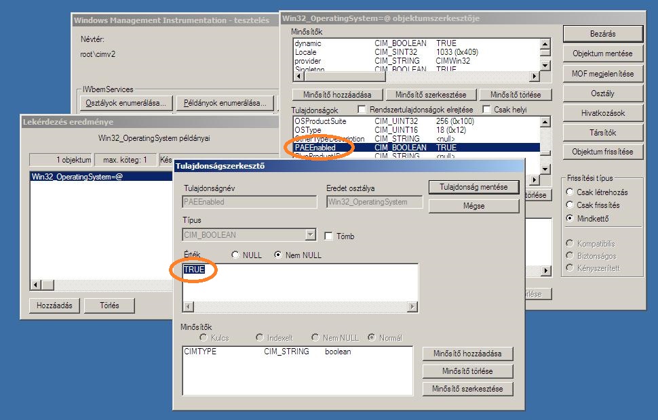Check Rendszertulajdonságok elrejtése checkbox
658x420 pixels.
[362, 109]
